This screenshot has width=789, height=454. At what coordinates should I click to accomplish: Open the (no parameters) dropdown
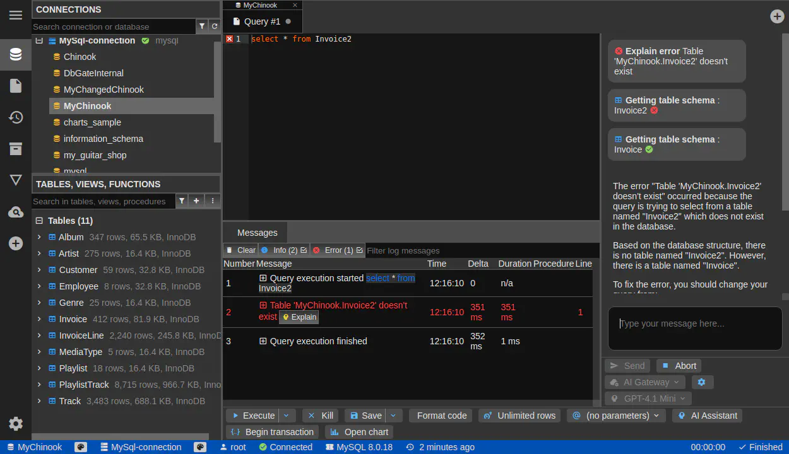tap(616, 416)
